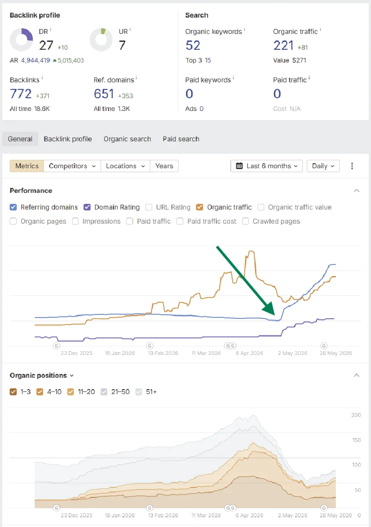Click the AR value 4,944,419
This screenshot has width=371, height=527.
(36, 60)
